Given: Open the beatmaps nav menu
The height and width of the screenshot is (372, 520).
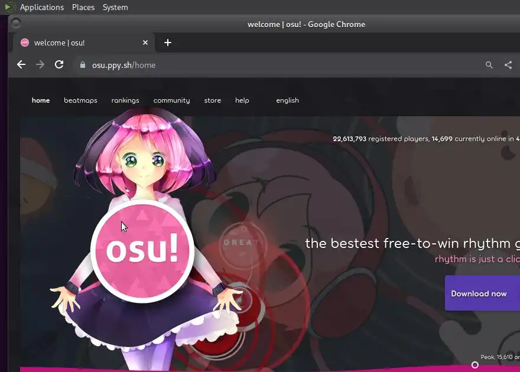Looking at the screenshot, I should point(80,100).
